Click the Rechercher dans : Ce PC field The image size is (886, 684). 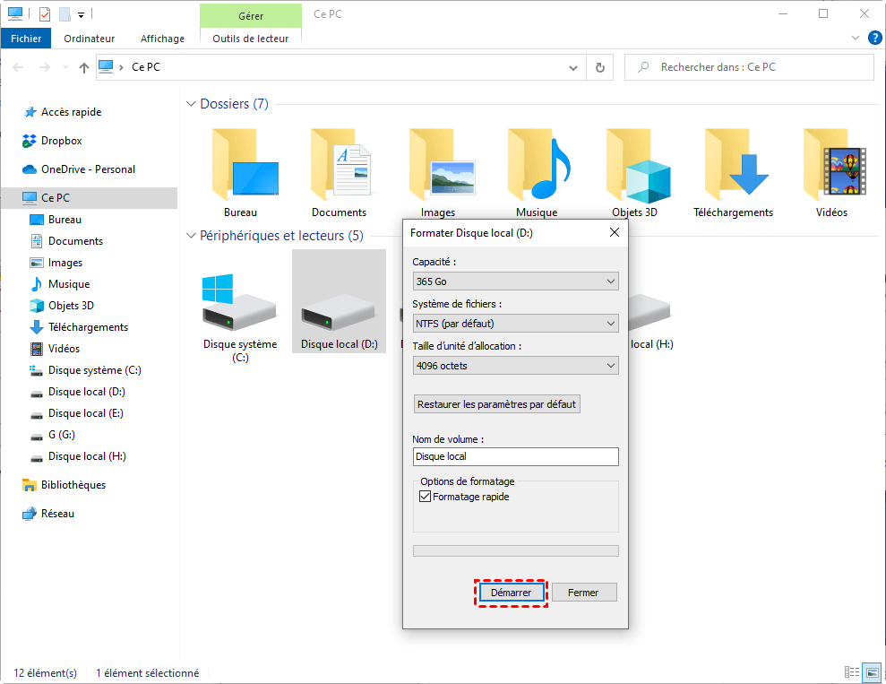(x=749, y=67)
